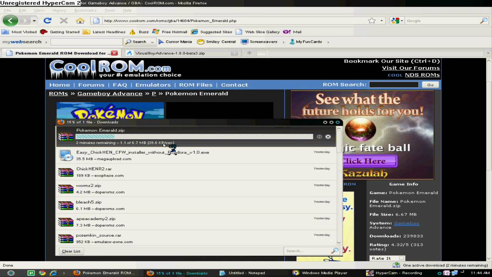Screen dimensions: 492x277
Task: Click the worms2.zip archive icon
Action: (x=66, y=189)
